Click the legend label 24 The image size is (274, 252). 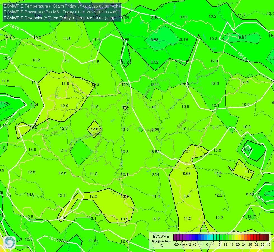[x=244, y=244]
